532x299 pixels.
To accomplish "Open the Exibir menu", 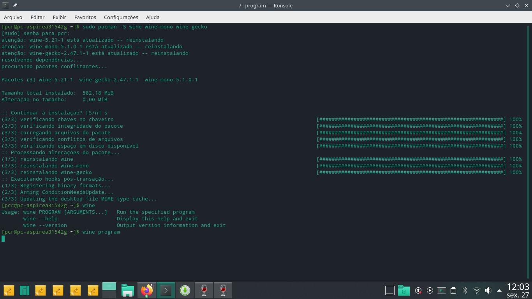I will (x=60, y=17).
